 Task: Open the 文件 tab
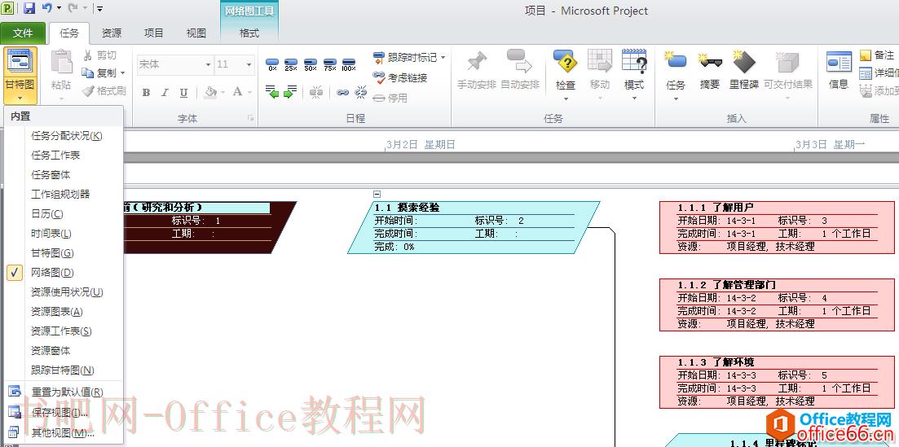click(x=23, y=33)
